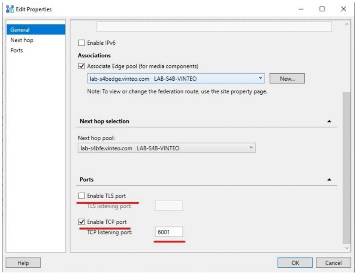Jump to the Ports section in sidebar
Image resolution: width=356 pixels, height=274 pixels.
tap(16, 50)
